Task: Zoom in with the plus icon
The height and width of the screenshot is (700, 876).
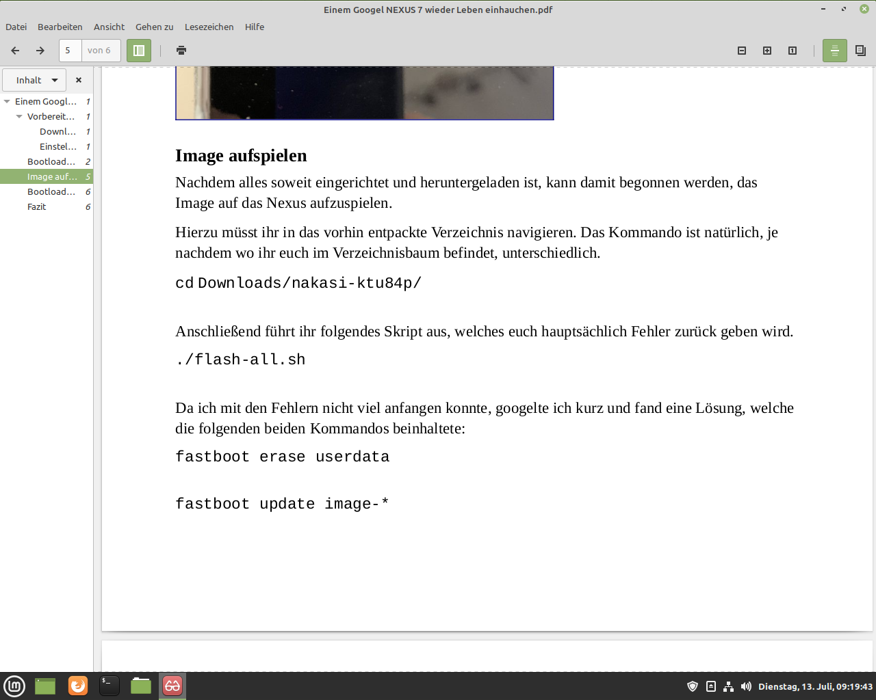Action: (x=767, y=51)
